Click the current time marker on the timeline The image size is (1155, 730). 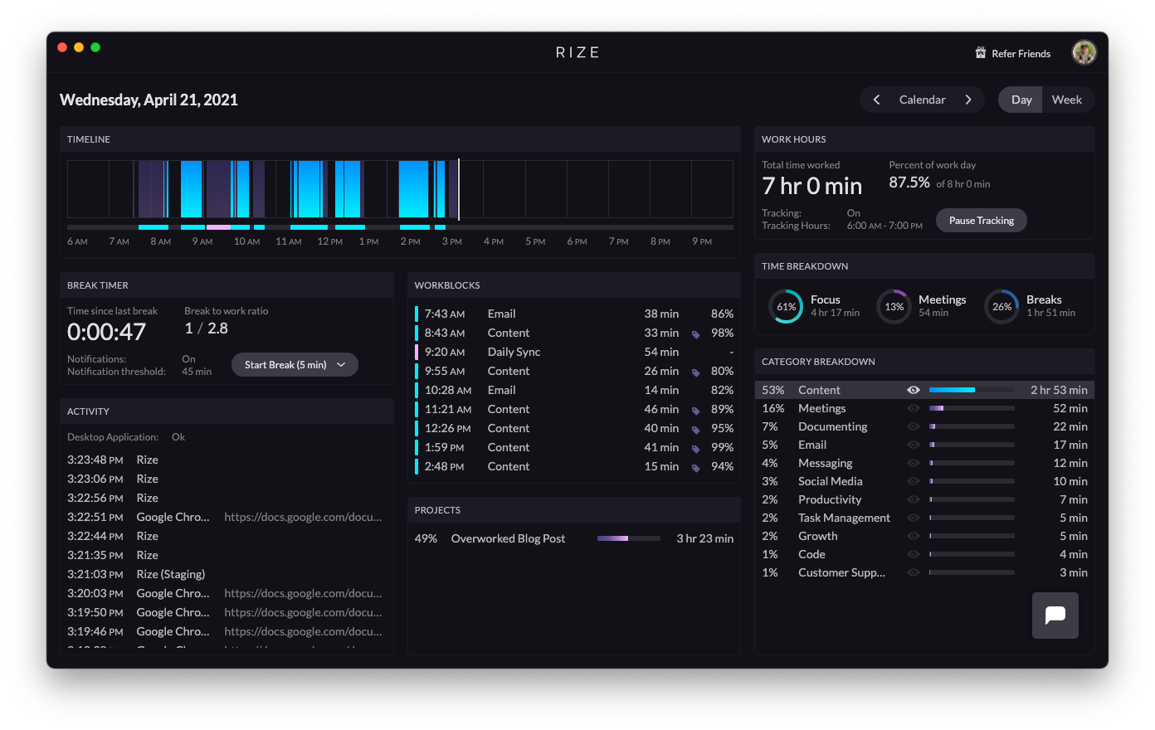click(459, 190)
